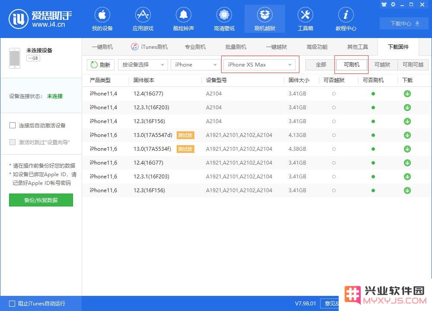Click the 测试版 badge on 13.0(17A5534f)

coord(185,149)
